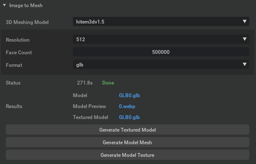Image resolution: width=256 pixels, height=164 pixels.
Task: Collapse the Image to Mesh panel
Action: [x=5, y=5]
